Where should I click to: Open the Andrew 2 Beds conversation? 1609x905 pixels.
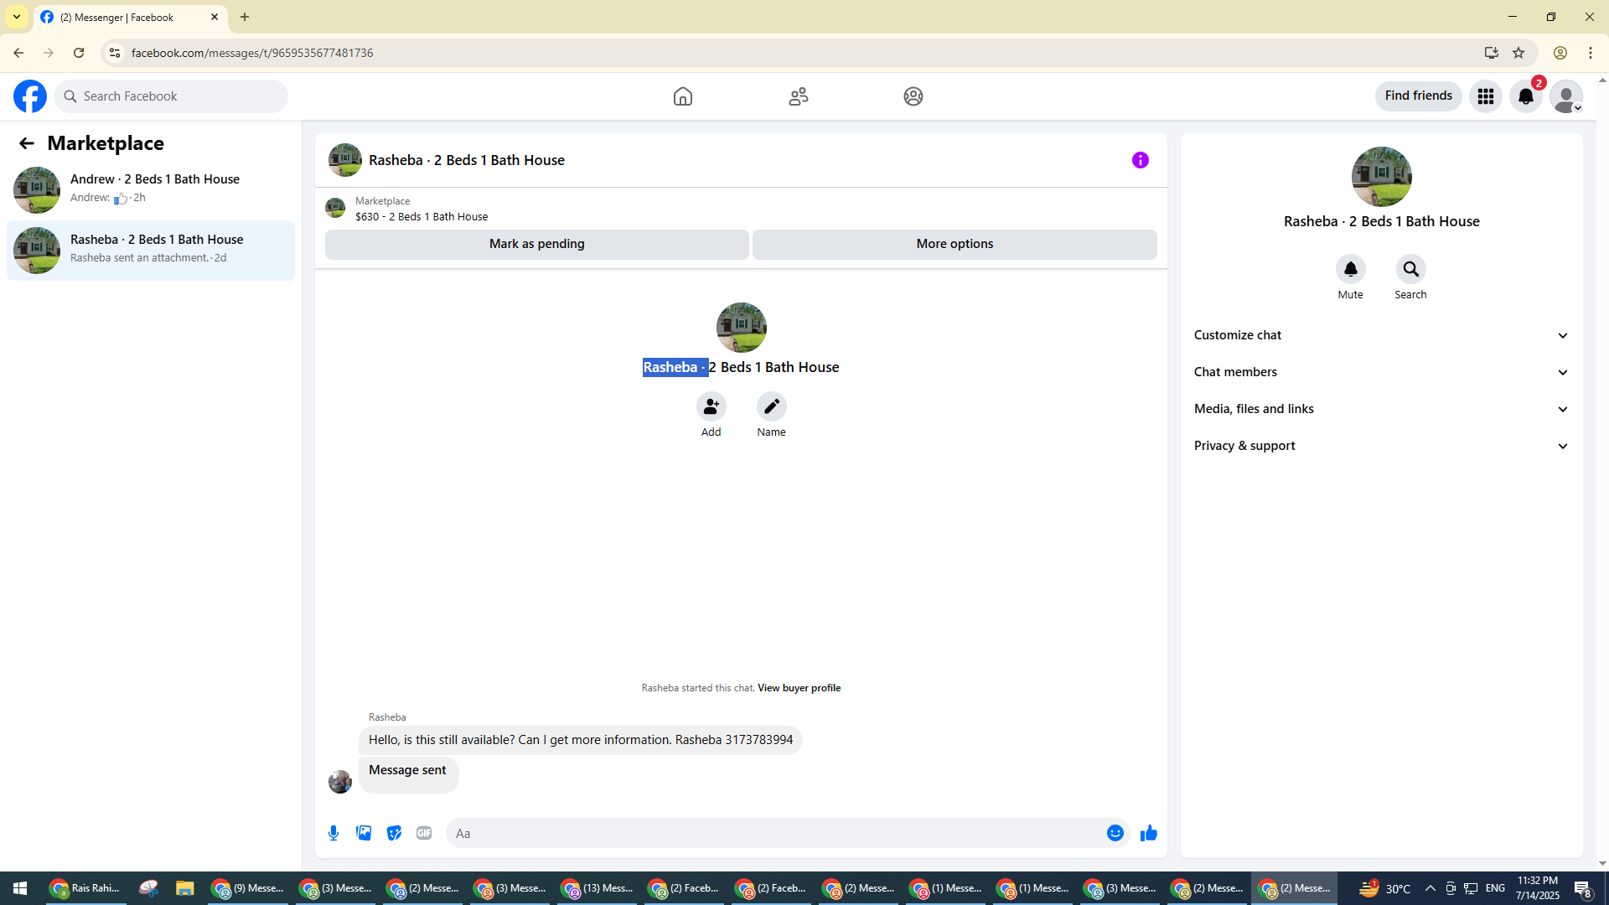point(151,189)
